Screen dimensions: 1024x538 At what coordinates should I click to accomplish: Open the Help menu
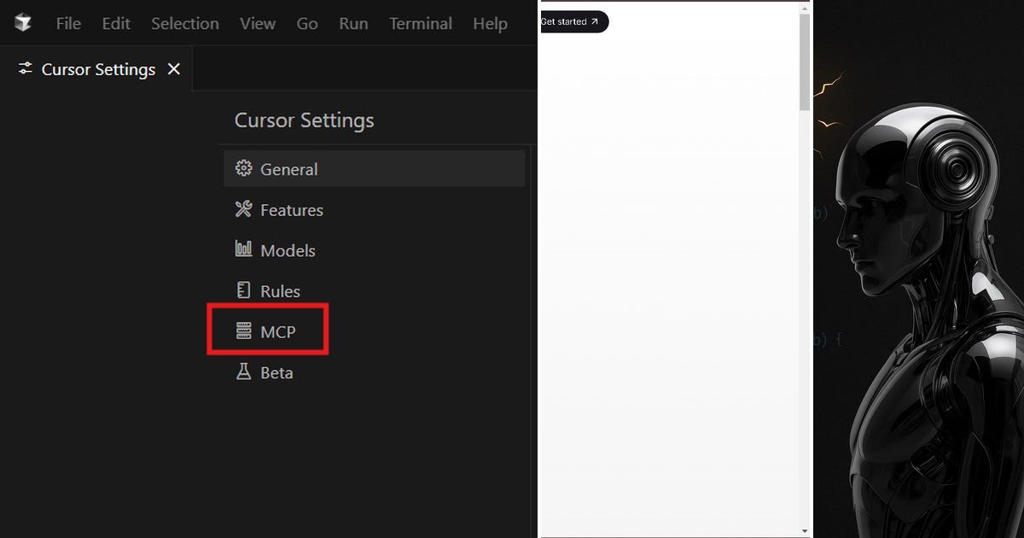point(490,24)
